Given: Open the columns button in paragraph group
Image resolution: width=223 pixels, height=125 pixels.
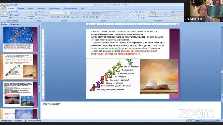Looking at the screenshot, I should [97, 17].
